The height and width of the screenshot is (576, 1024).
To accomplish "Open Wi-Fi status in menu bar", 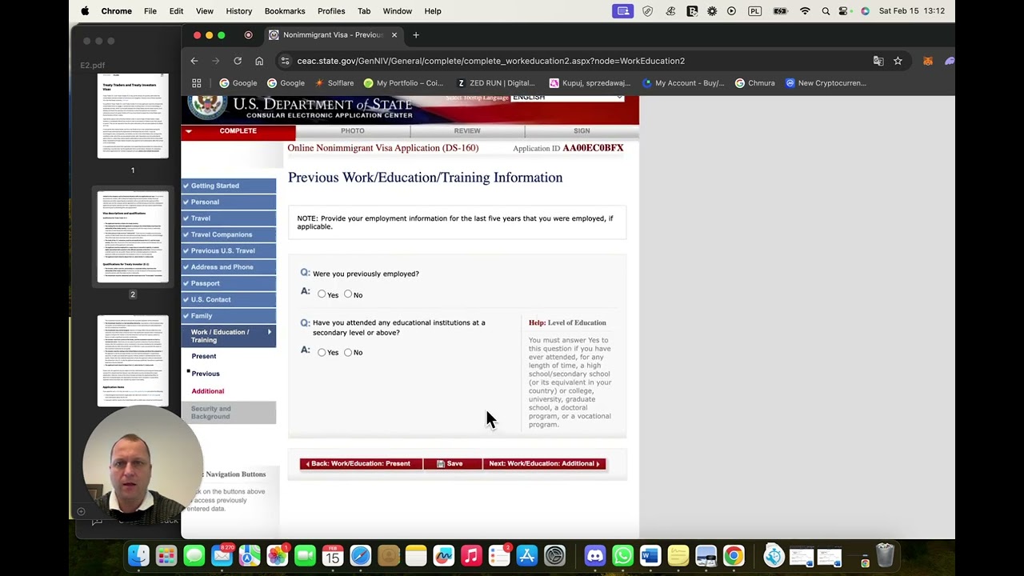I will click(x=805, y=11).
